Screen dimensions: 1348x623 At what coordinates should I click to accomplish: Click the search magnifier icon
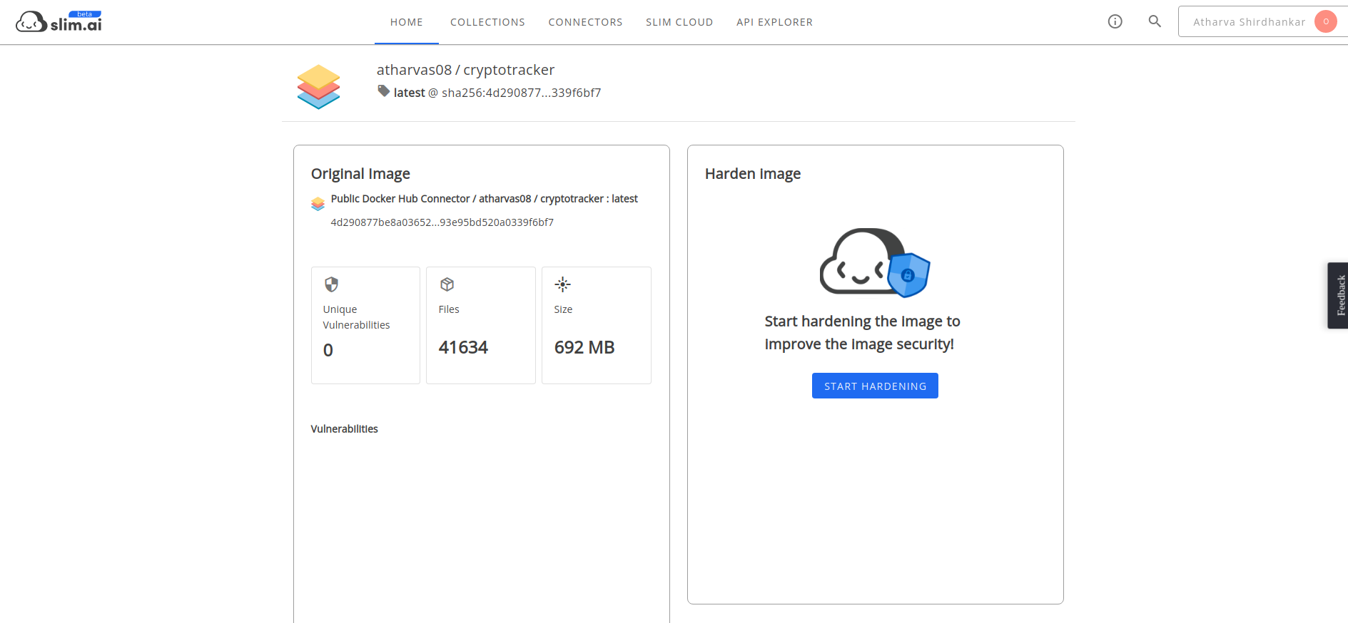[x=1155, y=21]
